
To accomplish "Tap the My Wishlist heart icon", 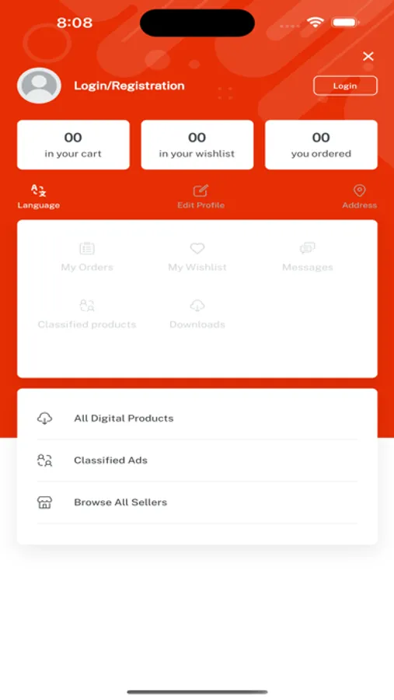I will [197, 248].
